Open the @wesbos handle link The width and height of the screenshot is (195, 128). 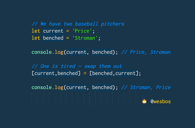click(x=160, y=101)
